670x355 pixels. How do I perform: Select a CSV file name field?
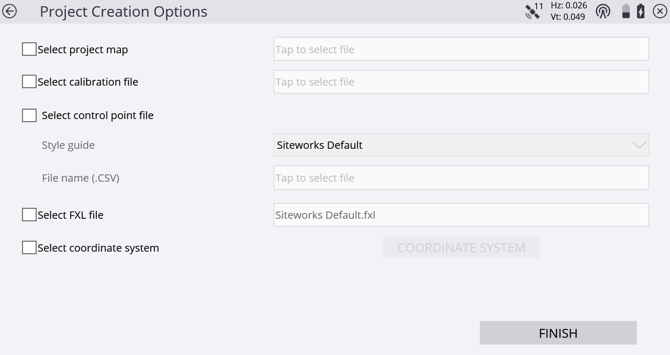click(x=461, y=177)
